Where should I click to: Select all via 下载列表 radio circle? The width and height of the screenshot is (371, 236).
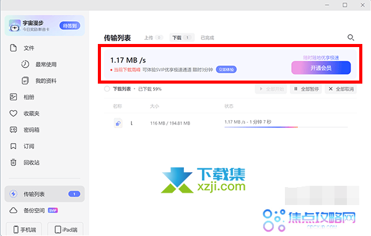pos(107,89)
